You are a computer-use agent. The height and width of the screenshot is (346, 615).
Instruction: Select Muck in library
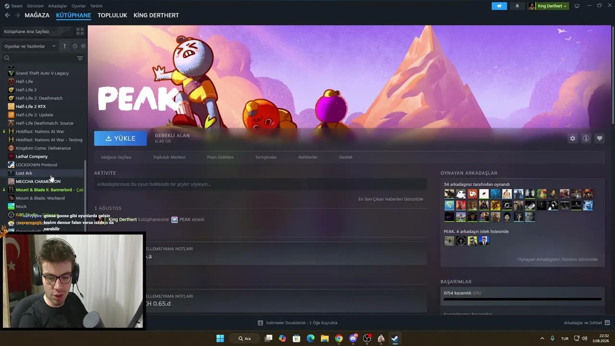click(21, 206)
